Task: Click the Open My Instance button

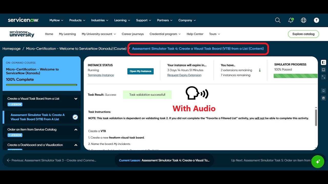Action: point(140,71)
